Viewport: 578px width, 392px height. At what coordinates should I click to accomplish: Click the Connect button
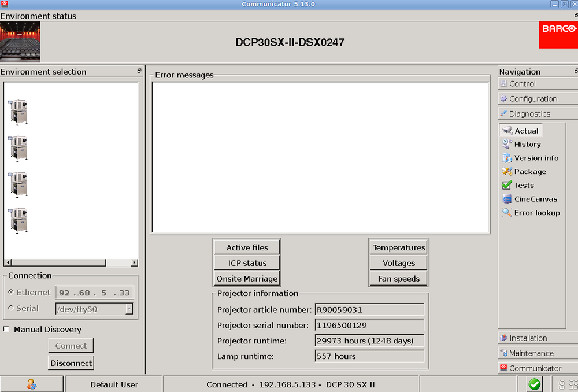[71, 346]
